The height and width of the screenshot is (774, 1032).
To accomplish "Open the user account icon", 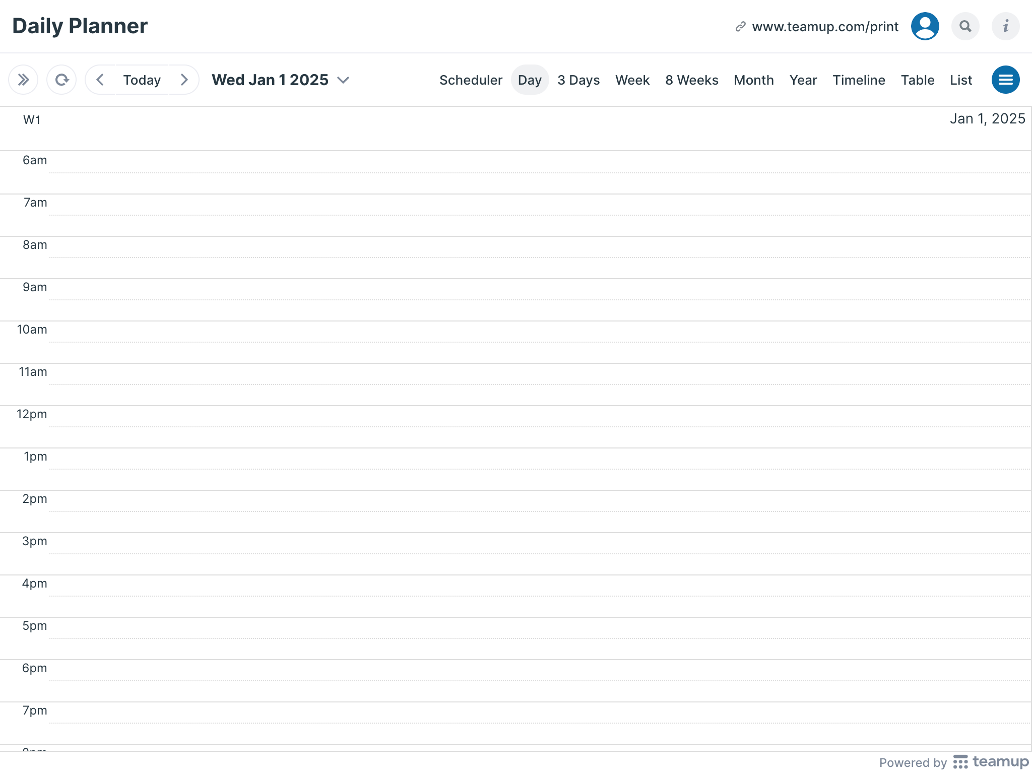I will (925, 26).
